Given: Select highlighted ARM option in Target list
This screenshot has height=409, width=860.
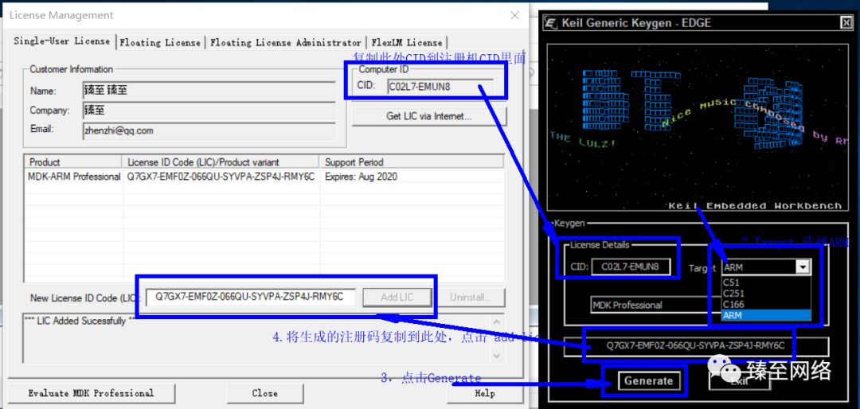Looking at the screenshot, I should pos(766,314).
